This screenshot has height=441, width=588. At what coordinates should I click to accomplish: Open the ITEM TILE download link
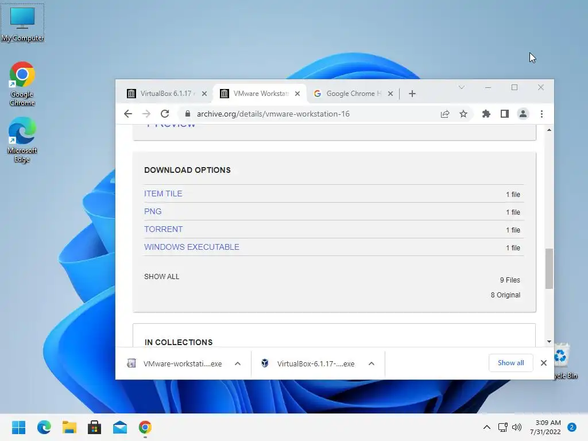tap(163, 194)
